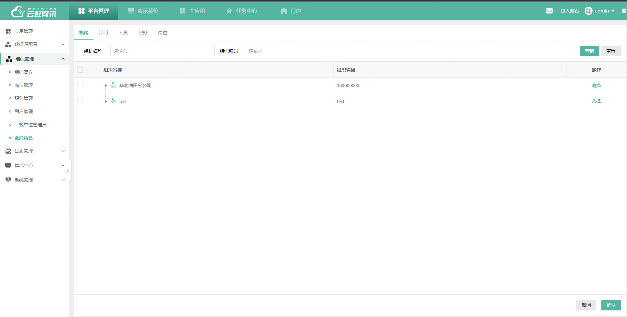Open the 任务中心 top navigation menu
Image resolution: width=627 pixels, height=317 pixels.
pyautogui.click(x=242, y=11)
